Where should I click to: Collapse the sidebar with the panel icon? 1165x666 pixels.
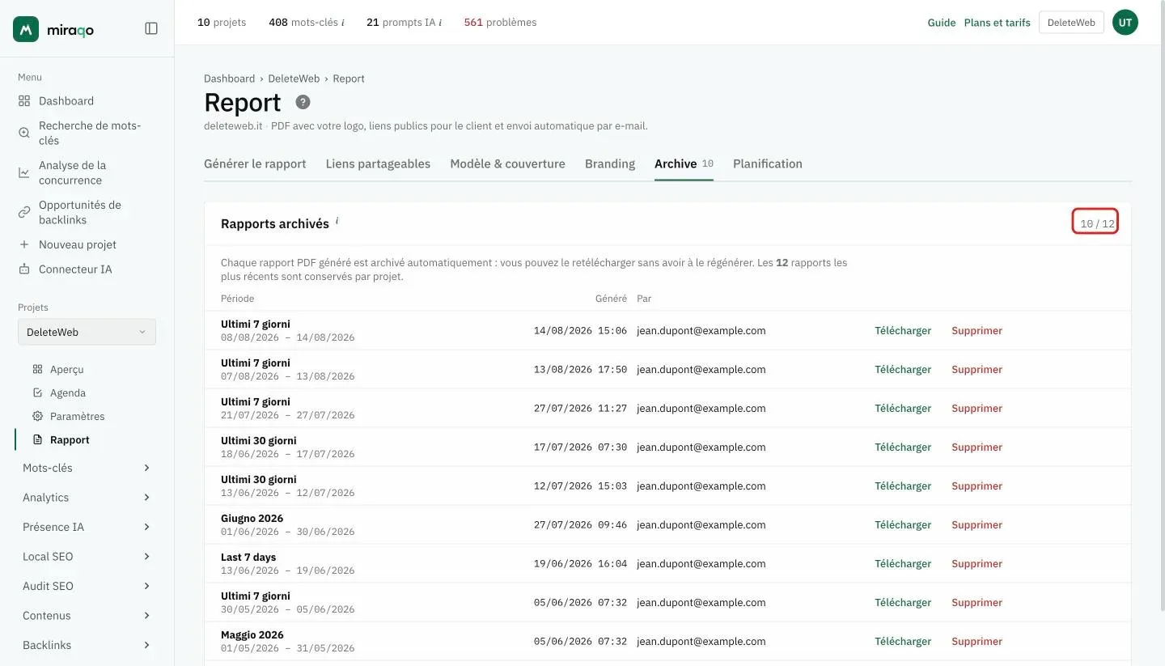(151, 28)
